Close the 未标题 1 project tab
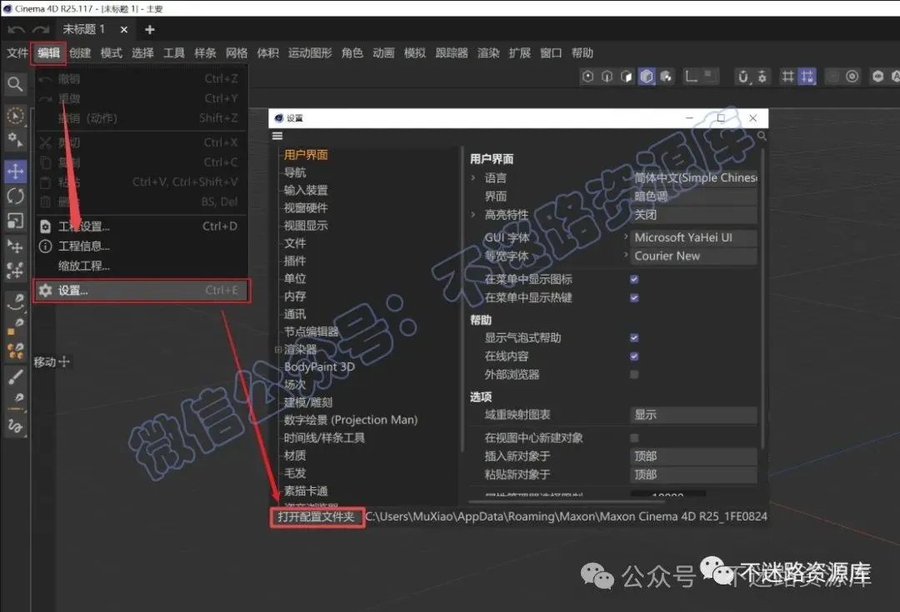Image resolution: width=900 pixels, height=612 pixels. pyautogui.click(x=124, y=29)
